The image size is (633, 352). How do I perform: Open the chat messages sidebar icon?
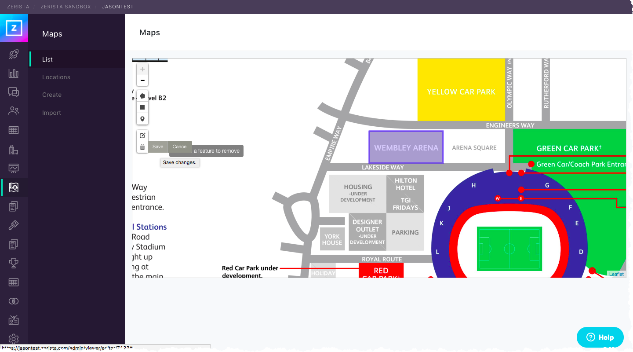(x=14, y=92)
